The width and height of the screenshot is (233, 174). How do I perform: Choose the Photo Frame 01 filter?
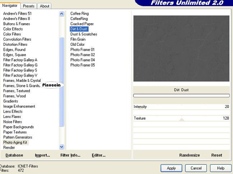[x=82, y=50]
